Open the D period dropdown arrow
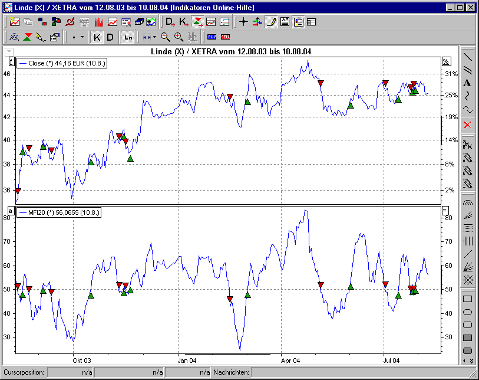Screen dimensions: 479x380 (172, 24)
